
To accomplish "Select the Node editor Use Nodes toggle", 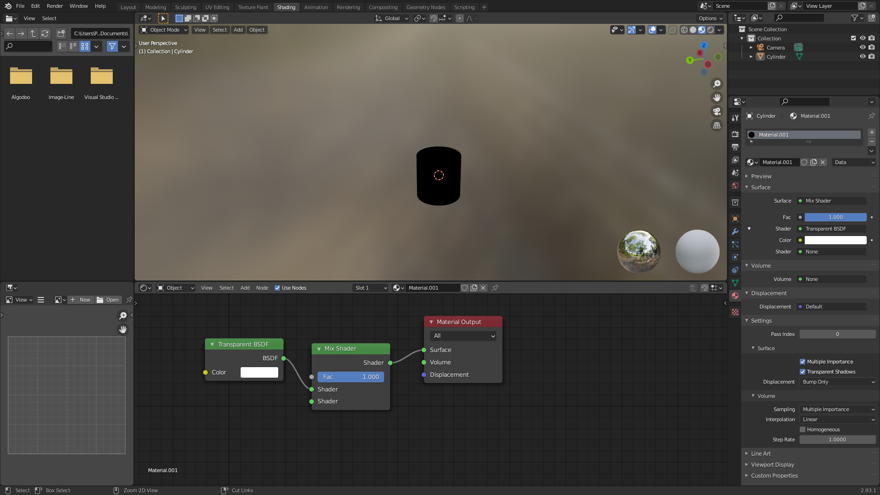I will coord(277,288).
